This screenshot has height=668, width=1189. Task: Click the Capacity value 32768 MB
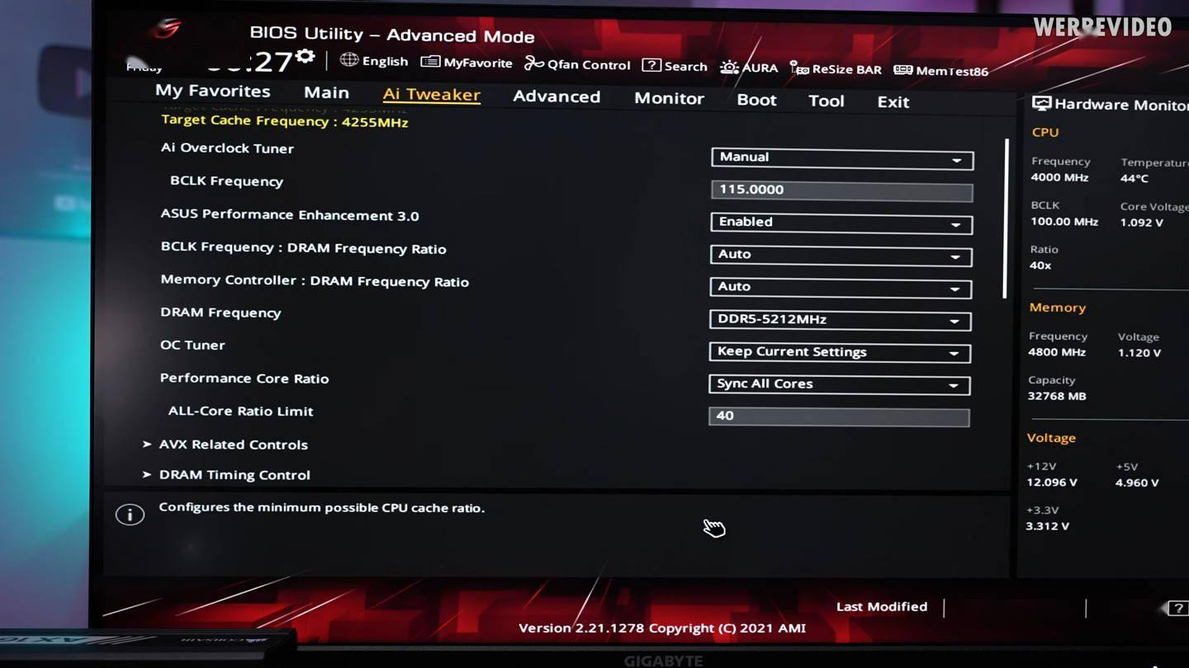[x=1057, y=396]
